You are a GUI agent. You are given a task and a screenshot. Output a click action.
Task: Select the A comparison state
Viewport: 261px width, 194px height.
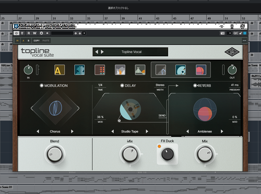[23, 41]
